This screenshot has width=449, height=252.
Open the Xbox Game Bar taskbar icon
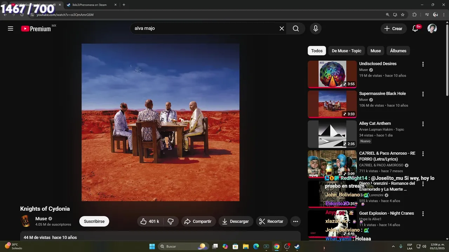click(x=266, y=246)
